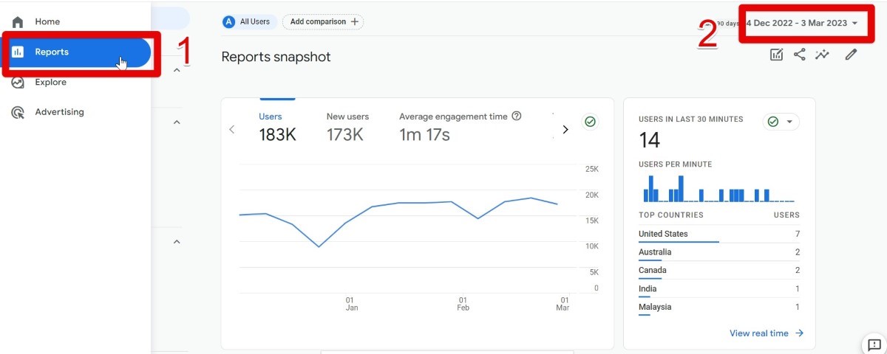The image size is (887, 354).
Task: Share this report via share icon
Action: tap(799, 55)
